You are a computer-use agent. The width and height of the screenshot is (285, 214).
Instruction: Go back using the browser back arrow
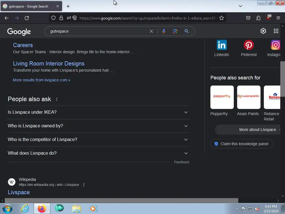point(7,18)
